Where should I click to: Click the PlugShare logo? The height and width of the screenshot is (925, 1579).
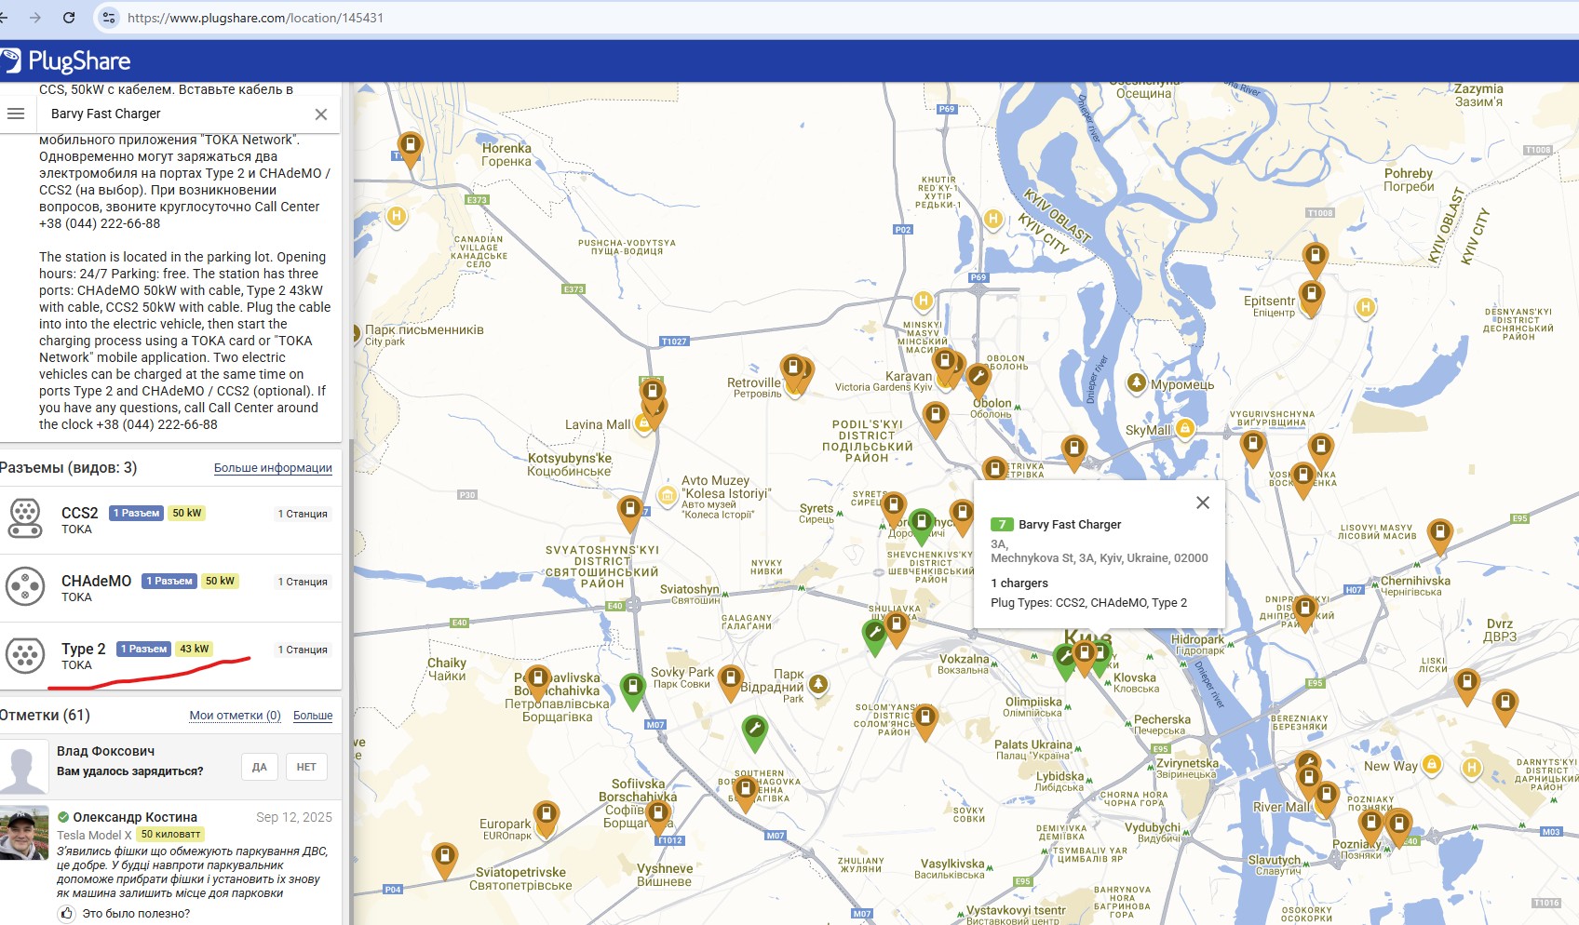pos(65,61)
